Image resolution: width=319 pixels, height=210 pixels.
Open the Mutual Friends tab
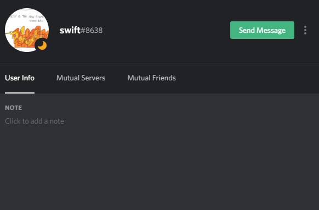click(152, 78)
